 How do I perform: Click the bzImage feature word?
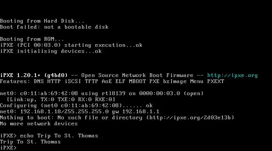point(175,82)
